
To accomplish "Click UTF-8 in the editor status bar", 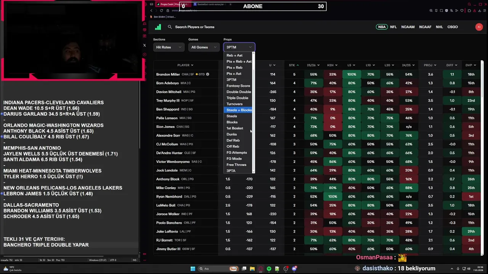I will click(113, 260).
